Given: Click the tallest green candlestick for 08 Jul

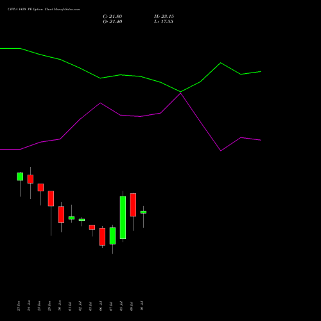Looking at the screenshot, I should (x=123, y=217).
